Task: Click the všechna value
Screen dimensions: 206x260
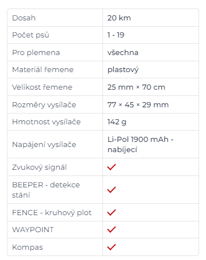Action: coord(123,52)
